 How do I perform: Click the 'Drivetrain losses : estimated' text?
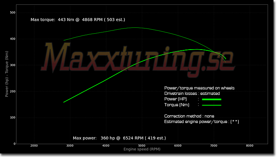[192, 93]
